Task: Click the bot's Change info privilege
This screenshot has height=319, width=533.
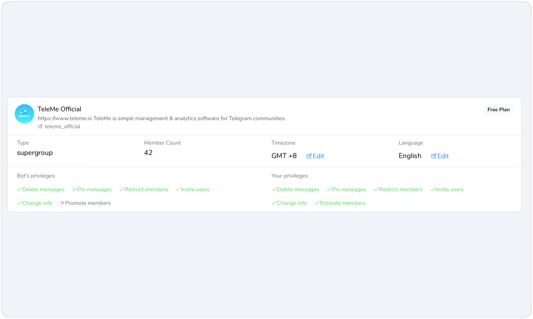Action: coord(37,203)
